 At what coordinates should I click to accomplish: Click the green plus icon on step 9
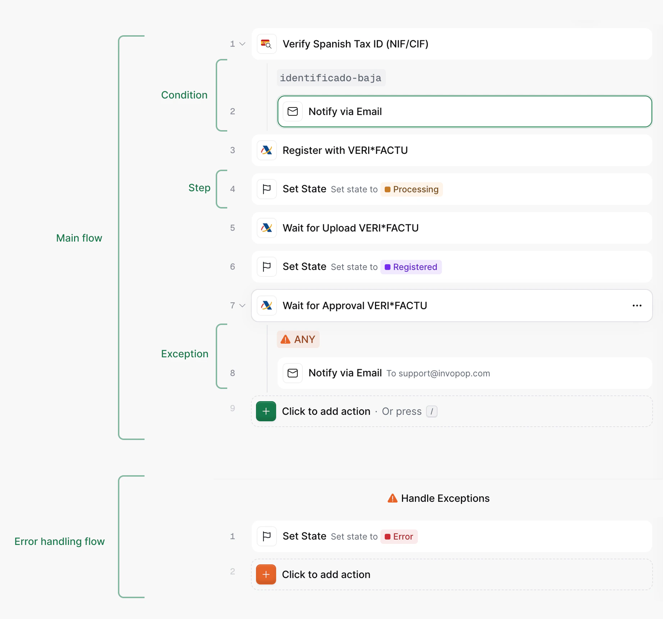pyautogui.click(x=265, y=411)
